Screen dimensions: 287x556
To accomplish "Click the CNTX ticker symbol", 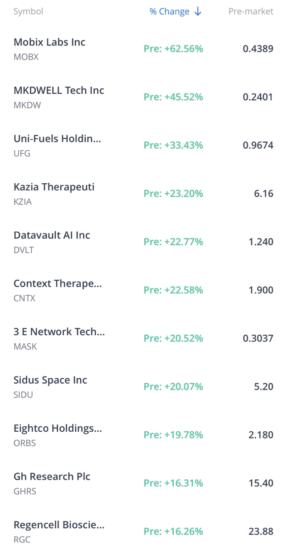I will 24,298.
